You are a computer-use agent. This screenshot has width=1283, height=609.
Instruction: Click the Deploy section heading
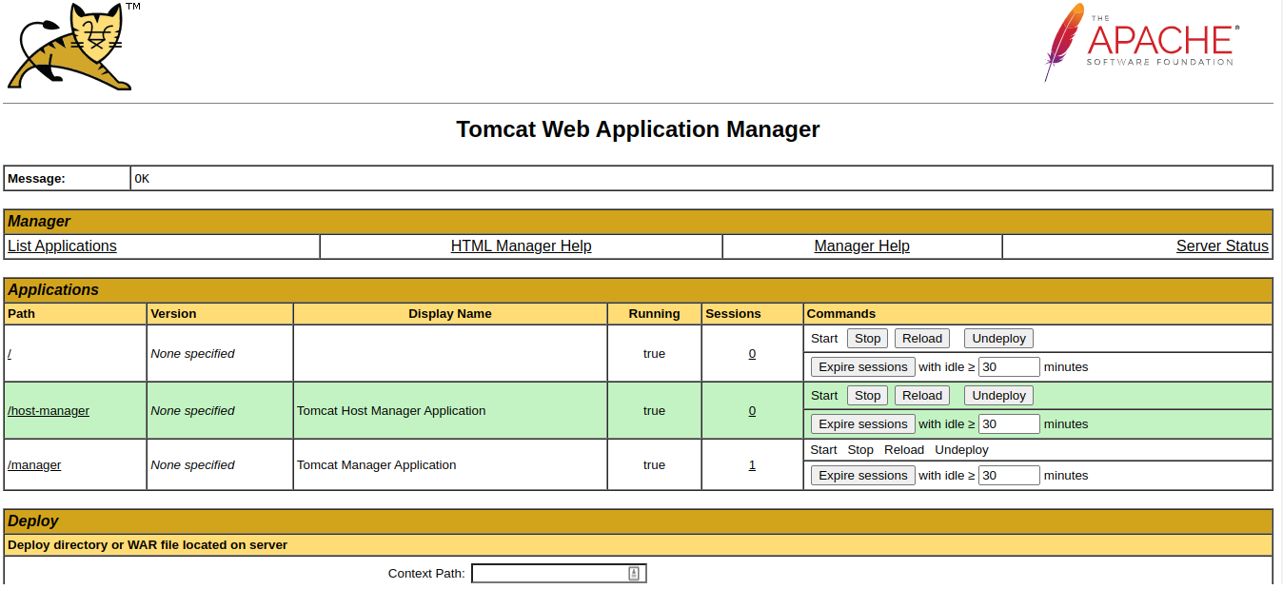pyautogui.click(x=35, y=521)
